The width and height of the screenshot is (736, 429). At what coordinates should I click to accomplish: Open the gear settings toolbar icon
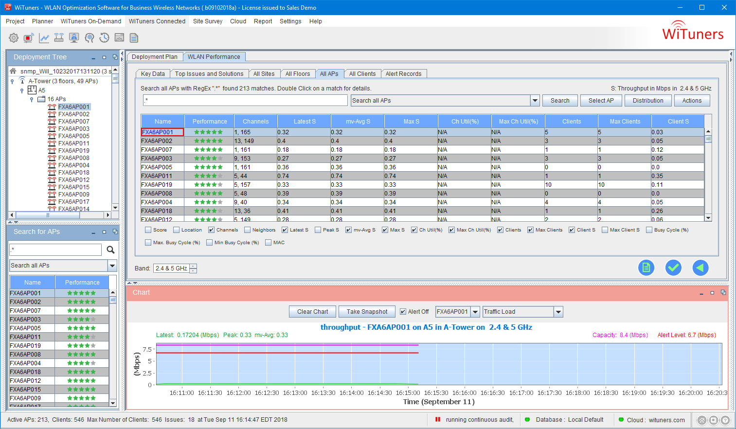[14, 38]
